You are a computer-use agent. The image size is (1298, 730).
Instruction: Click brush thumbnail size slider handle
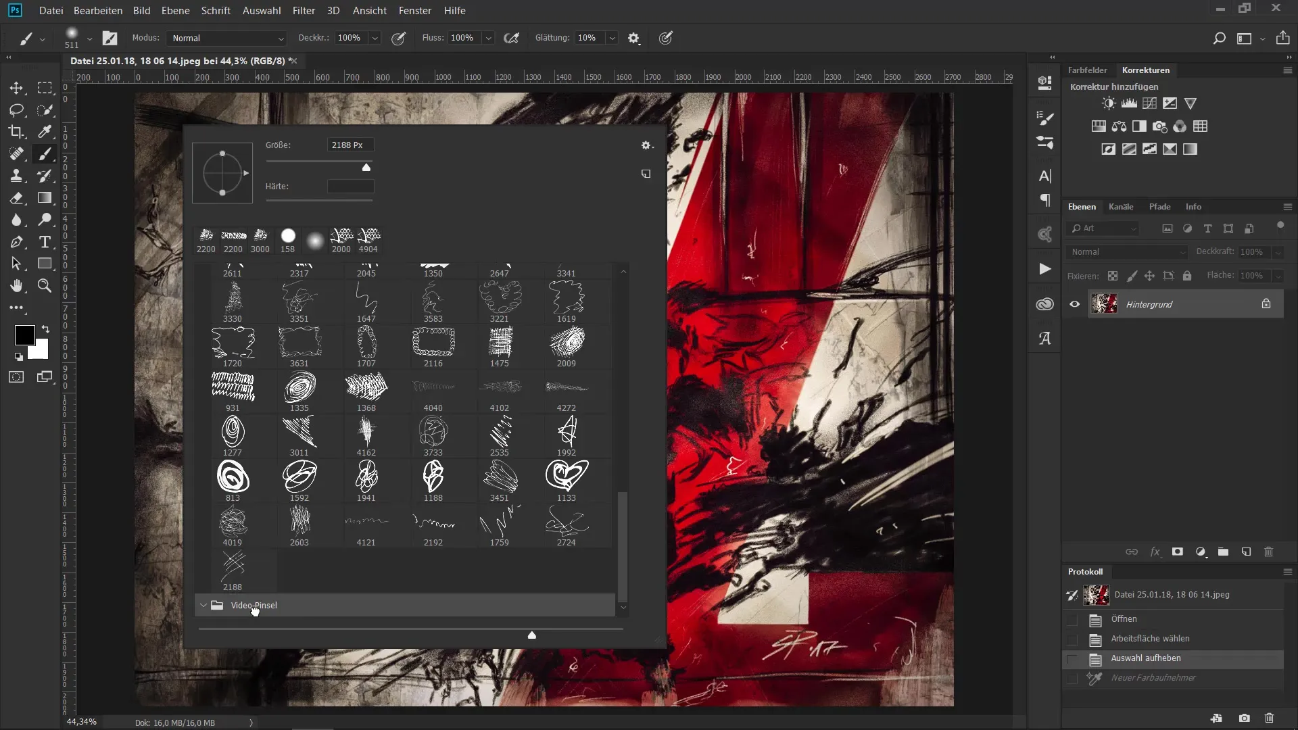(x=532, y=635)
